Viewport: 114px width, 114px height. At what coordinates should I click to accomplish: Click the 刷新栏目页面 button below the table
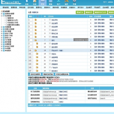[48, 74]
